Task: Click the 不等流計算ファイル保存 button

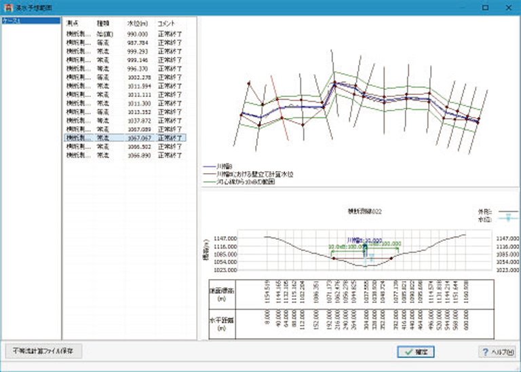Action: (x=43, y=352)
